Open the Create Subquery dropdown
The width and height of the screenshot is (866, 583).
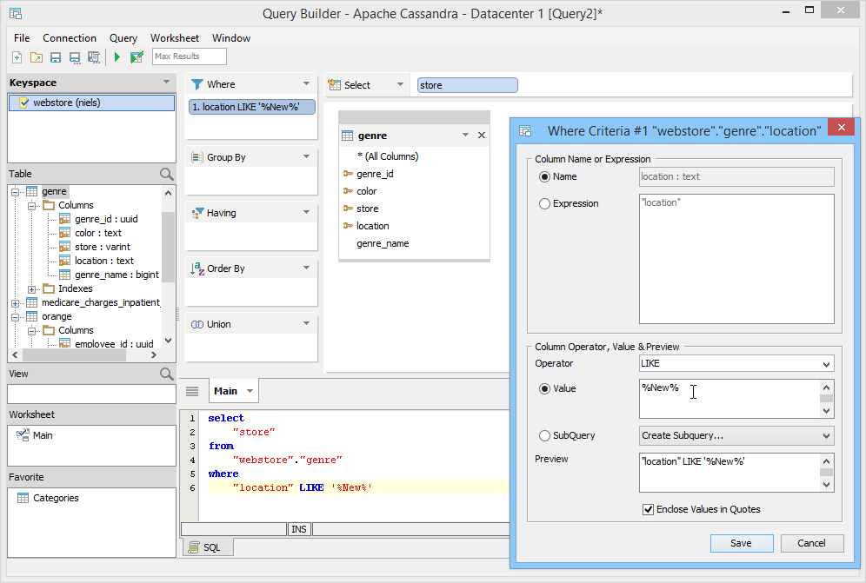tap(826, 436)
